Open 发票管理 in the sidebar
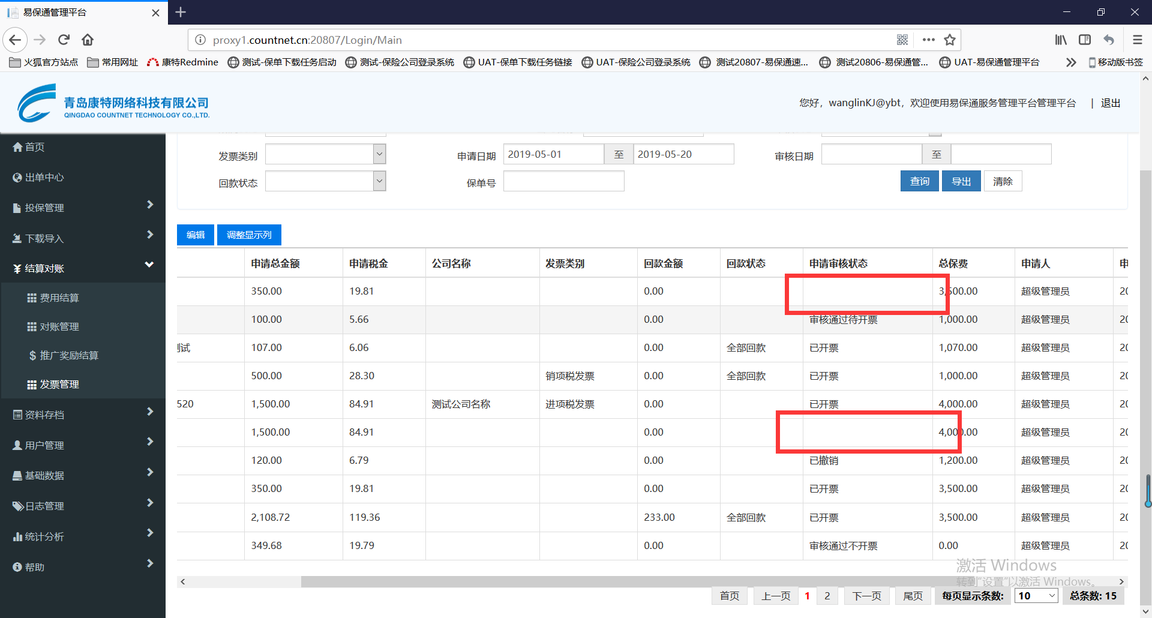The height and width of the screenshot is (618, 1152). 59,385
